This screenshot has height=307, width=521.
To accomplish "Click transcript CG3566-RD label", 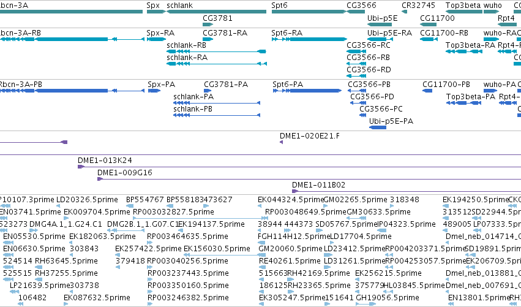I will tap(369, 70).
